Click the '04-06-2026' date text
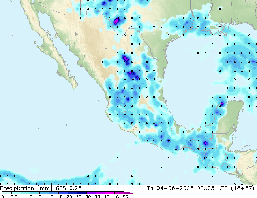 [x=175, y=188]
